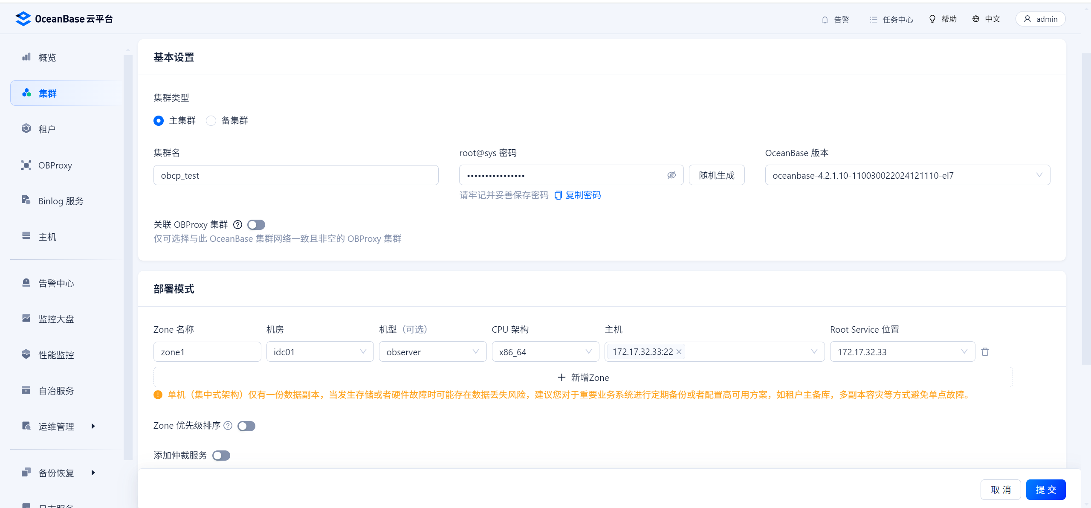This screenshot has width=1091, height=508.
Task: Open 机型 observer dropdown
Action: [x=433, y=352]
